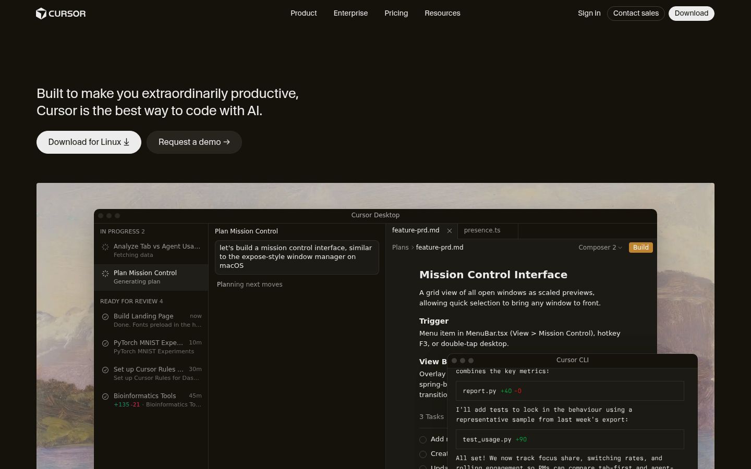Image resolution: width=751 pixels, height=469 pixels.
Task: Click check icon beside Bioinformatics Tools
Action: [x=105, y=397]
